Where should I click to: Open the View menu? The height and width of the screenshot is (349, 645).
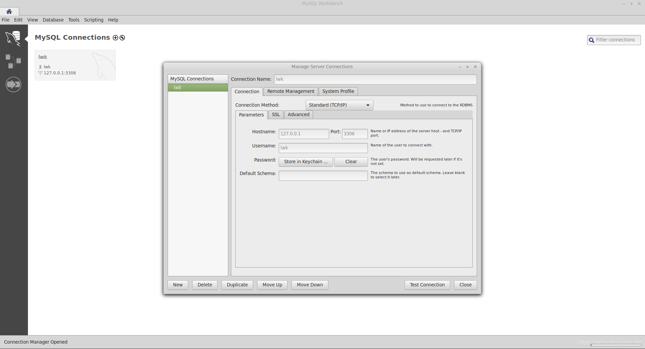tap(33, 20)
